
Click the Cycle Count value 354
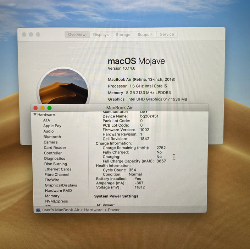tap(132, 170)
